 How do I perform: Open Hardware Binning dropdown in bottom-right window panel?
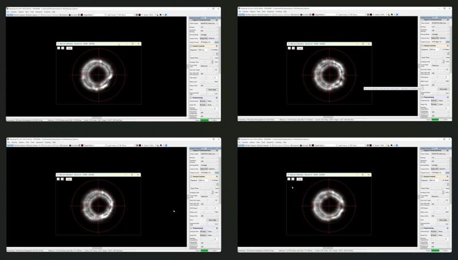(x=440, y=161)
